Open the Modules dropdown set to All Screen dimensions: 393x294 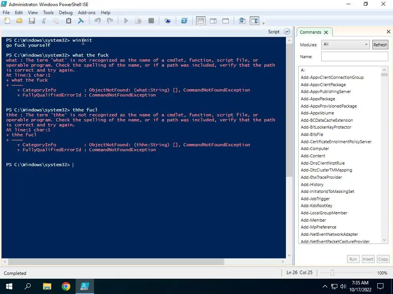(x=345, y=44)
